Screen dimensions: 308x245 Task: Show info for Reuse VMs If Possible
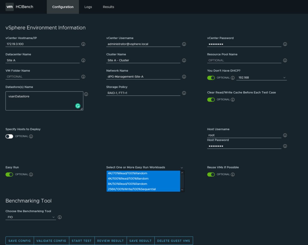(233, 174)
